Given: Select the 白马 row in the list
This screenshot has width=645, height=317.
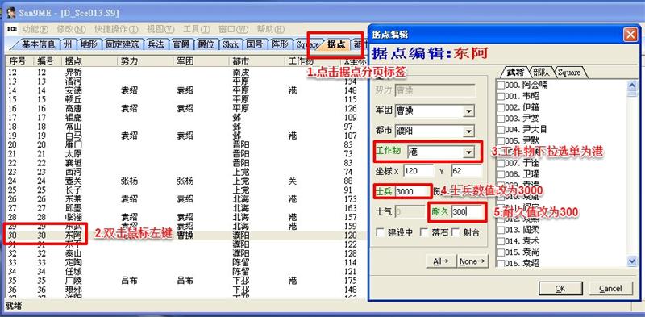Looking at the screenshot, I should 185,136.
